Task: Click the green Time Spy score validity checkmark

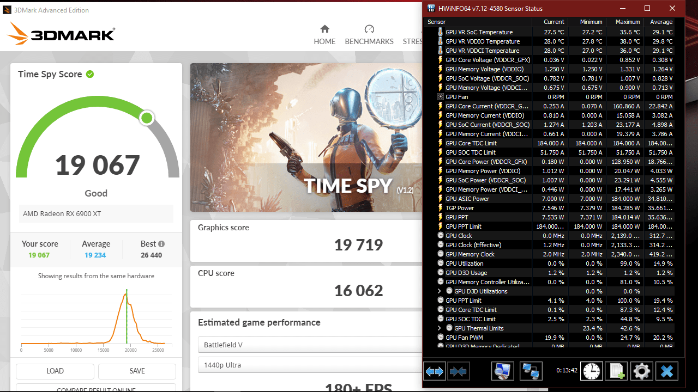Action: point(90,74)
